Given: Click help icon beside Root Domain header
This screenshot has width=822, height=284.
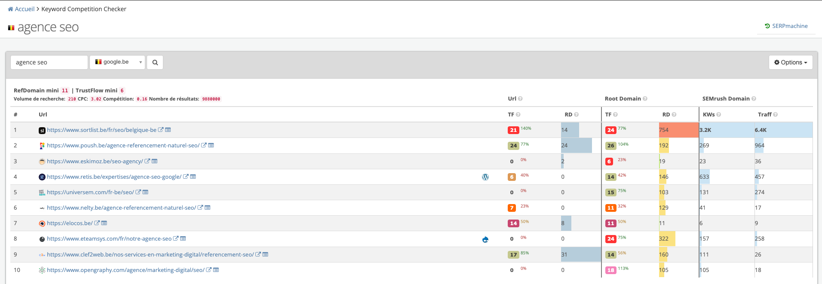Looking at the screenshot, I should [645, 99].
